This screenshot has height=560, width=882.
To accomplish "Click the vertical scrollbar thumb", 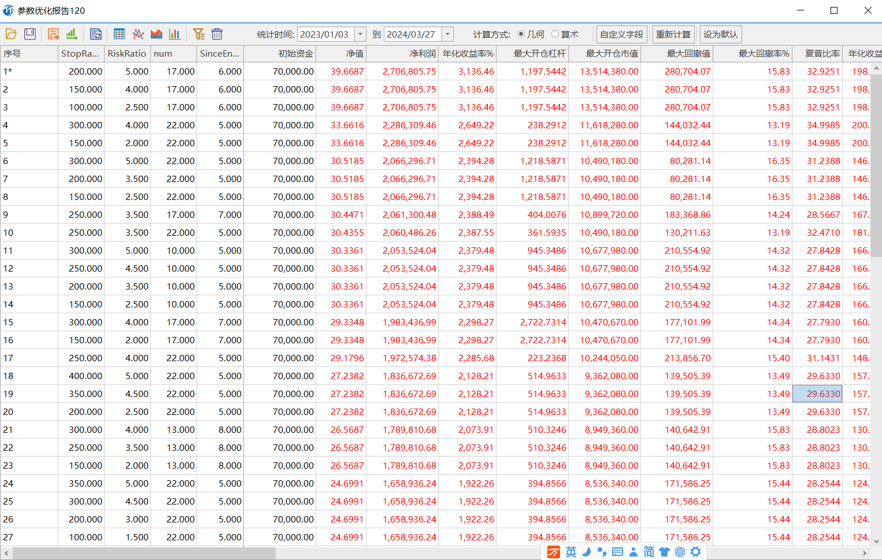I will tap(876, 165).
